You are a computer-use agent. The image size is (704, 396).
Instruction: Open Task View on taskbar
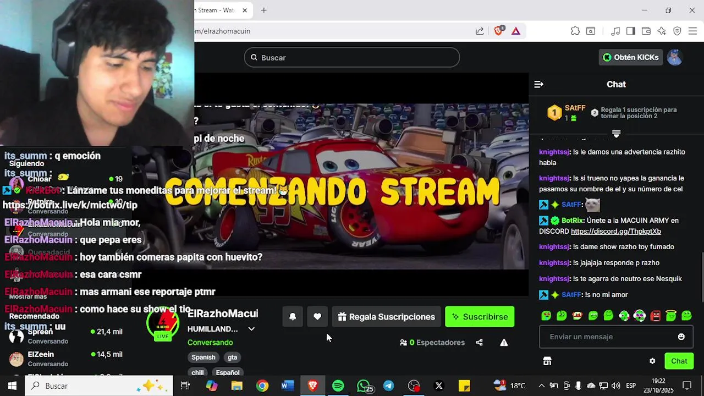[x=185, y=386]
